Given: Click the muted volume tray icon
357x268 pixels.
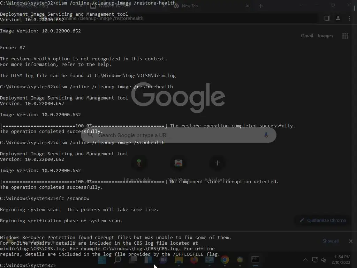Looking at the screenshot, I should tap(324, 260).
